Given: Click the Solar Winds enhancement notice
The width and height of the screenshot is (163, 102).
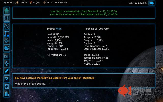Looking at the screenshot, I should click(x=84, y=14).
